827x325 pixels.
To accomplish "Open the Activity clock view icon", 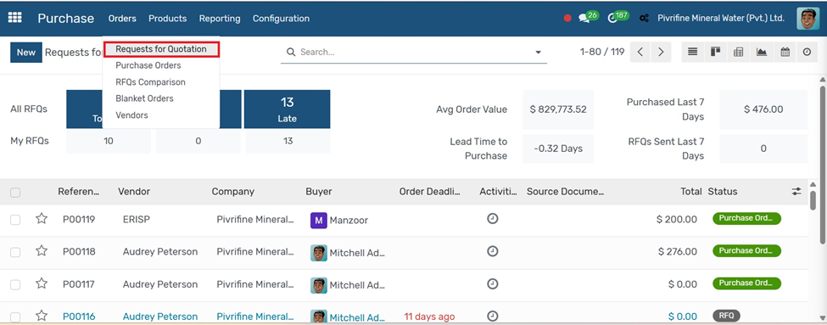I will [807, 53].
